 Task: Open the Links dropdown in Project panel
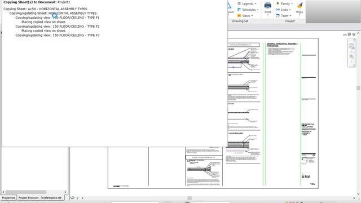283,10
